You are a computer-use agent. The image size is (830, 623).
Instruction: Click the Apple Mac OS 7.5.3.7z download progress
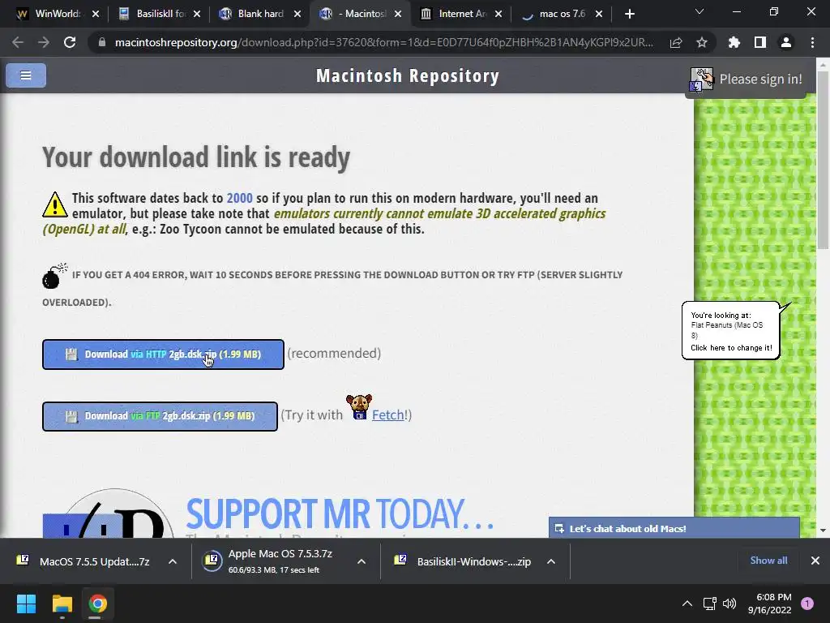(x=274, y=561)
